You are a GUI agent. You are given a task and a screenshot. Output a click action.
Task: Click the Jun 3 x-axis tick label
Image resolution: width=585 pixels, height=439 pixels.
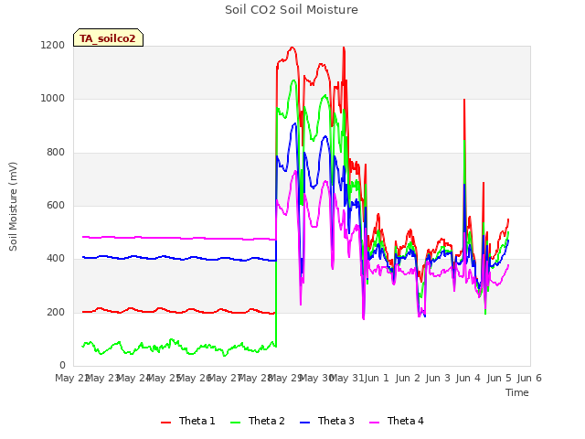(438, 378)
